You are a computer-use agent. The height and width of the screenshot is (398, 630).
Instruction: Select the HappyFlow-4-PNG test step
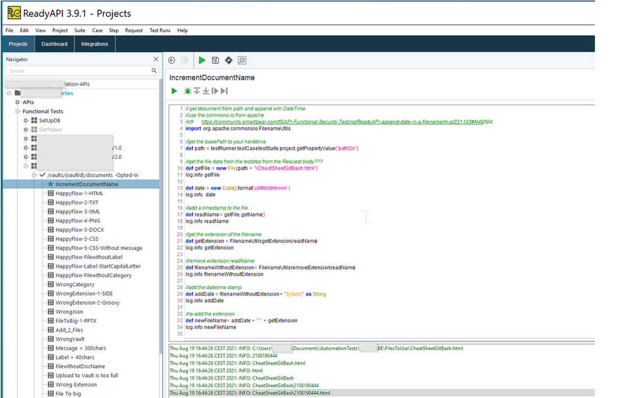coord(77,221)
